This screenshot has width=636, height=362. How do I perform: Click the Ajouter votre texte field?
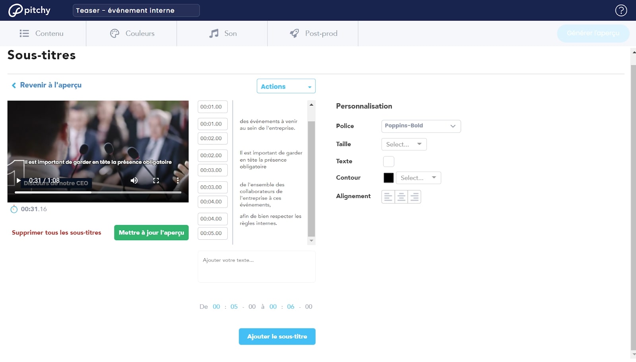(x=256, y=267)
